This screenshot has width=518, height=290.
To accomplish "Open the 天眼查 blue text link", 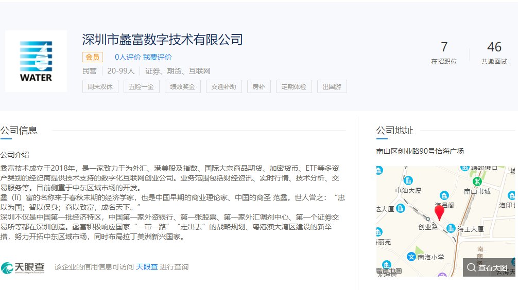I will coord(147,267).
